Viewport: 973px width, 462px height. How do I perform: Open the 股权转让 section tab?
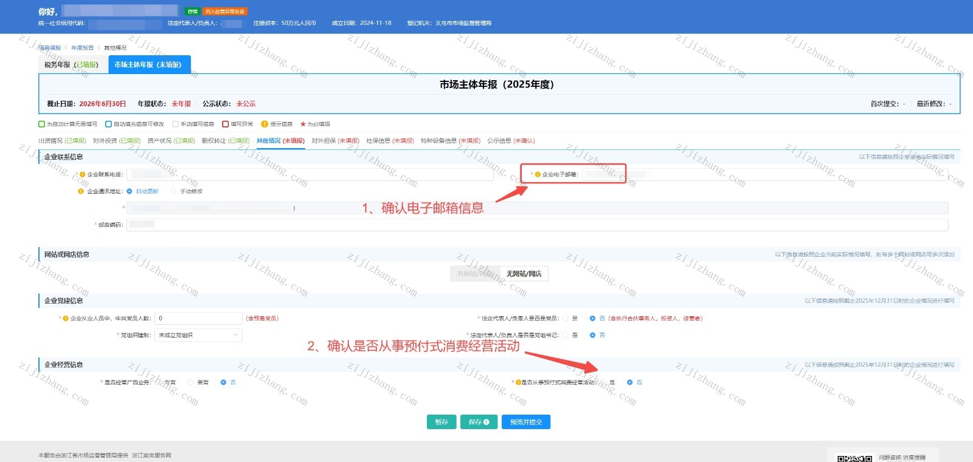[x=226, y=141]
